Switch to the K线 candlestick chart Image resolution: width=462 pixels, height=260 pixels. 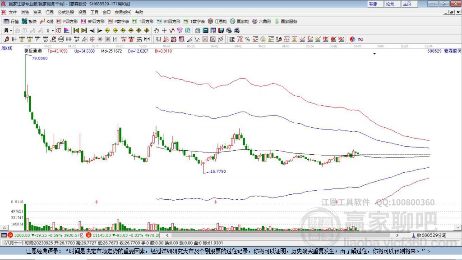tap(46, 22)
